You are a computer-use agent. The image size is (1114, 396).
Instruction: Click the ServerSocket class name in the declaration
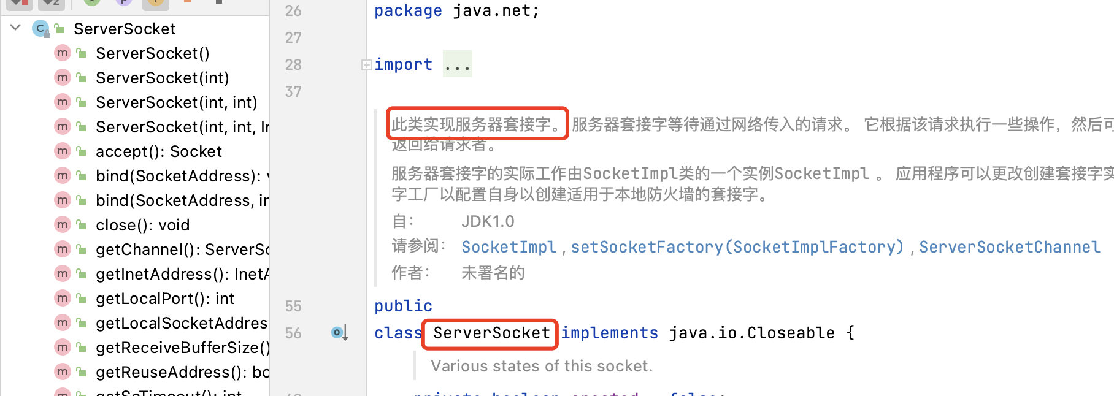[x=491, y=333]
